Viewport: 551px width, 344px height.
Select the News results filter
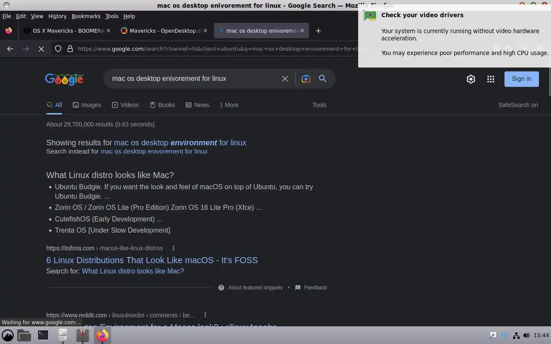pos(198,105)
